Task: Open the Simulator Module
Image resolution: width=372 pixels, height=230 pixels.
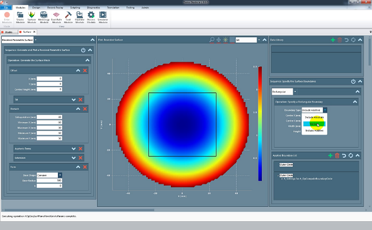Action: click(103, 17)
